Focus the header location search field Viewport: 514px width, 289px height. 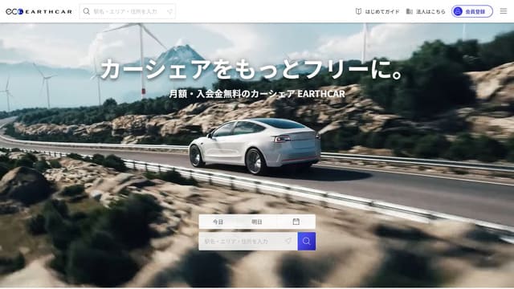(128, 11)
